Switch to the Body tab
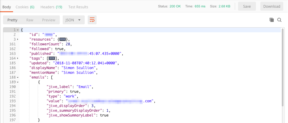288x123 pixels. coord(7,7)
